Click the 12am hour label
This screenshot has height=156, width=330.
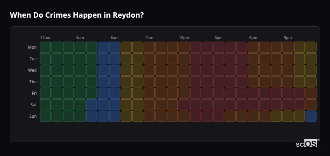[45, 38]
